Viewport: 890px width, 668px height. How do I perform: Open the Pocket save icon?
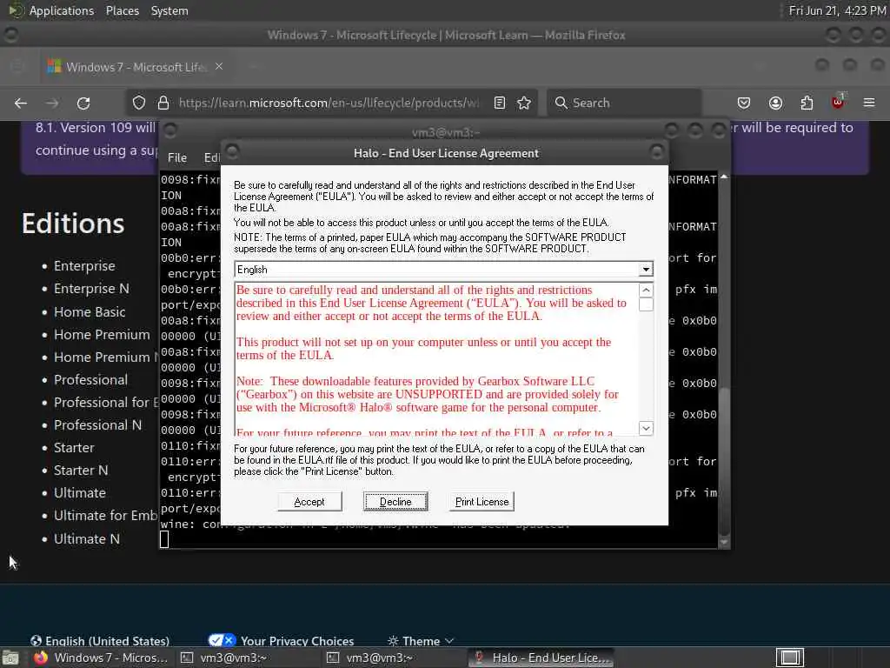(x=744, y=103)
